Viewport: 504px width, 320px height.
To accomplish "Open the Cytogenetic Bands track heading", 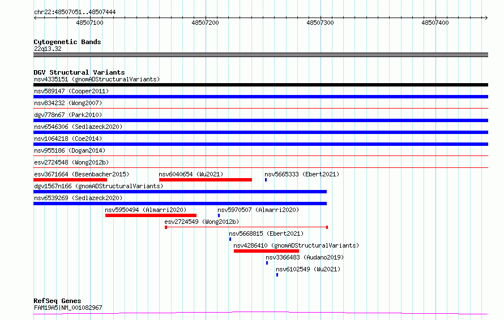I will [67, 42].
